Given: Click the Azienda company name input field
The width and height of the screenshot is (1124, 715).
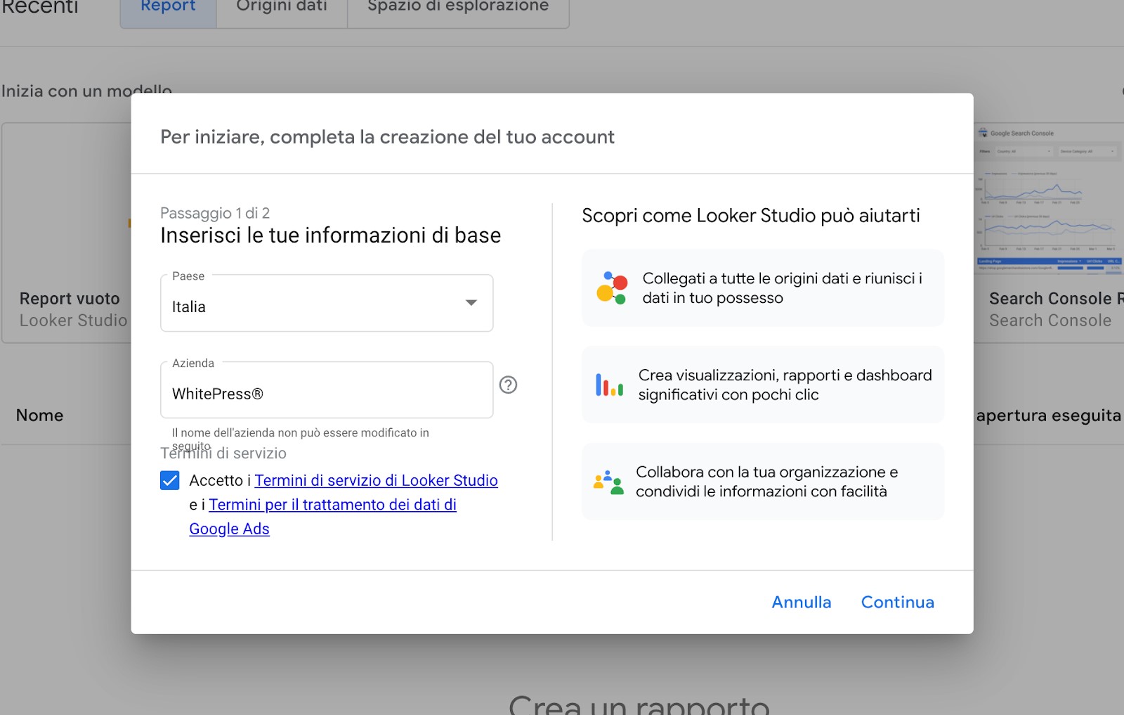Looking at the screenshot, I should [327, 390].
